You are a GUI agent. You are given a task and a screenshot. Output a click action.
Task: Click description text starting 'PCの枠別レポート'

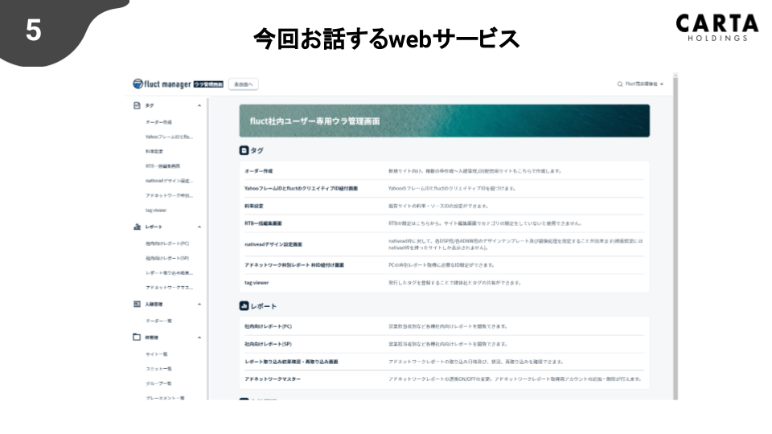(441, 265)
